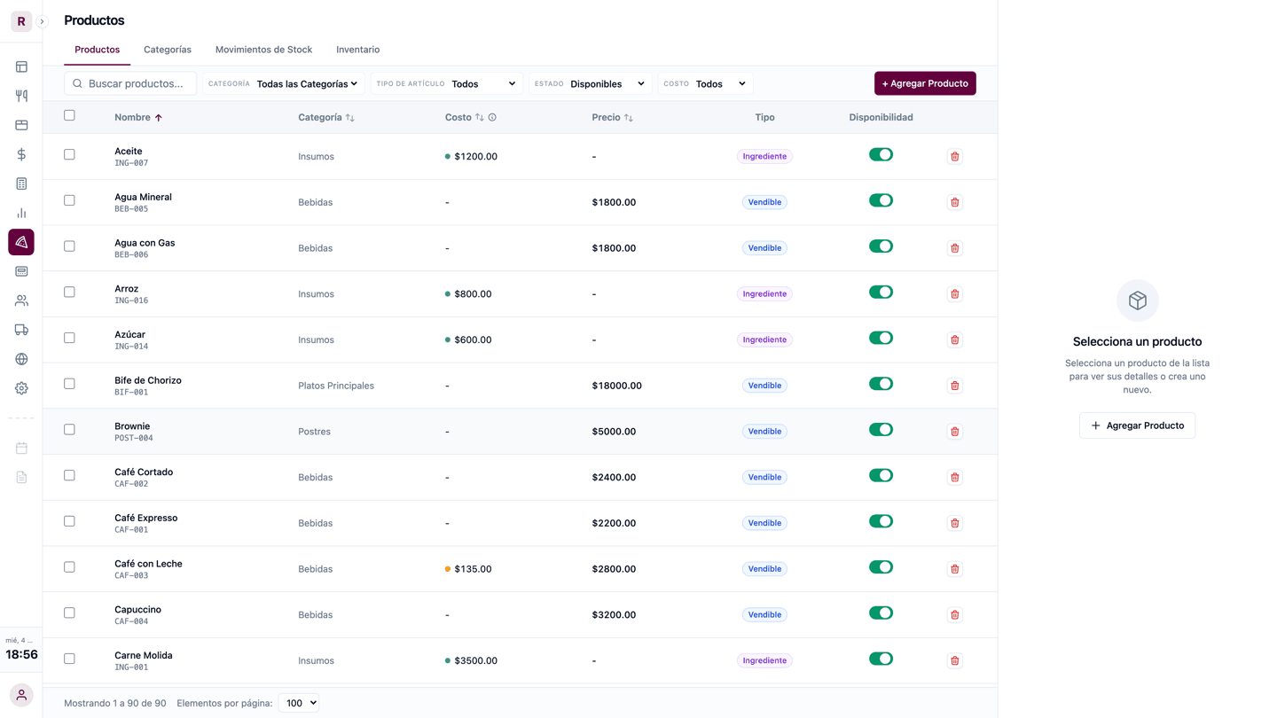Open the dollar sign section in sidebar
This screenshot has width=1277, height=718.
click(x=21, y=154)
